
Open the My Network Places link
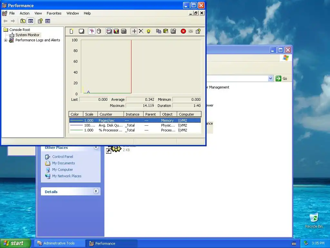[x=66, y=176]
